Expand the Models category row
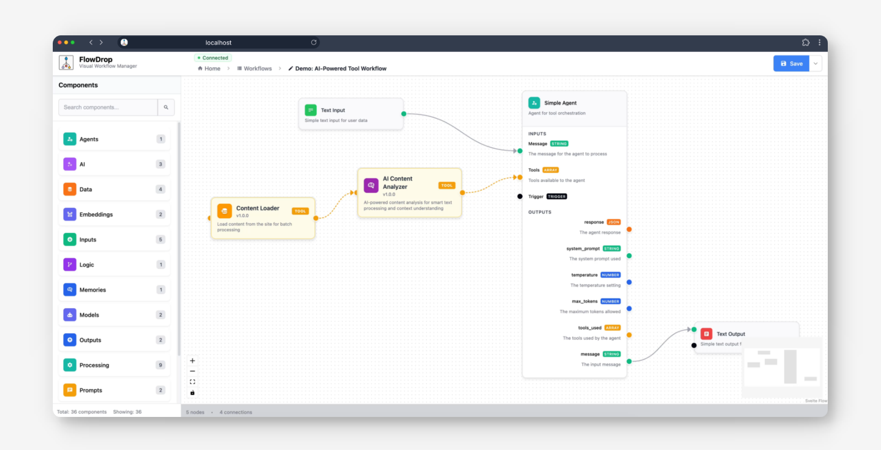 pyautogui.click(x=114, y=315)
